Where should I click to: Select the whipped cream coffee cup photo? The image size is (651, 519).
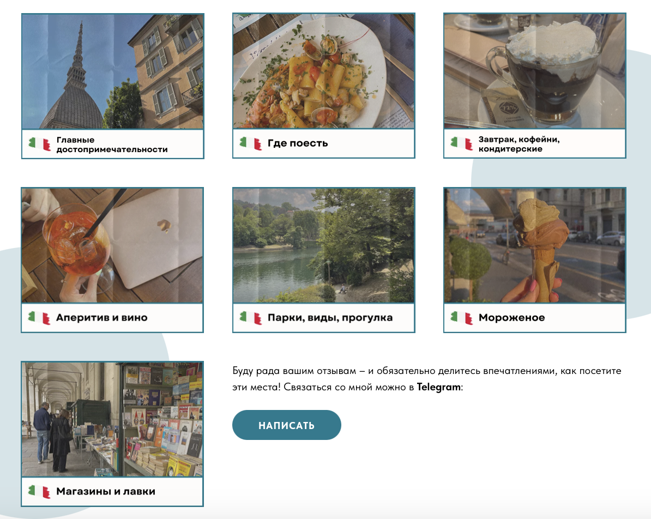534,71
